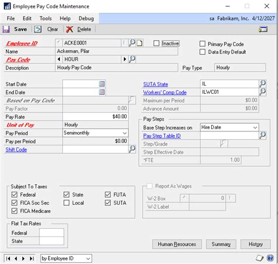Open the Help menu

point(65,18)
